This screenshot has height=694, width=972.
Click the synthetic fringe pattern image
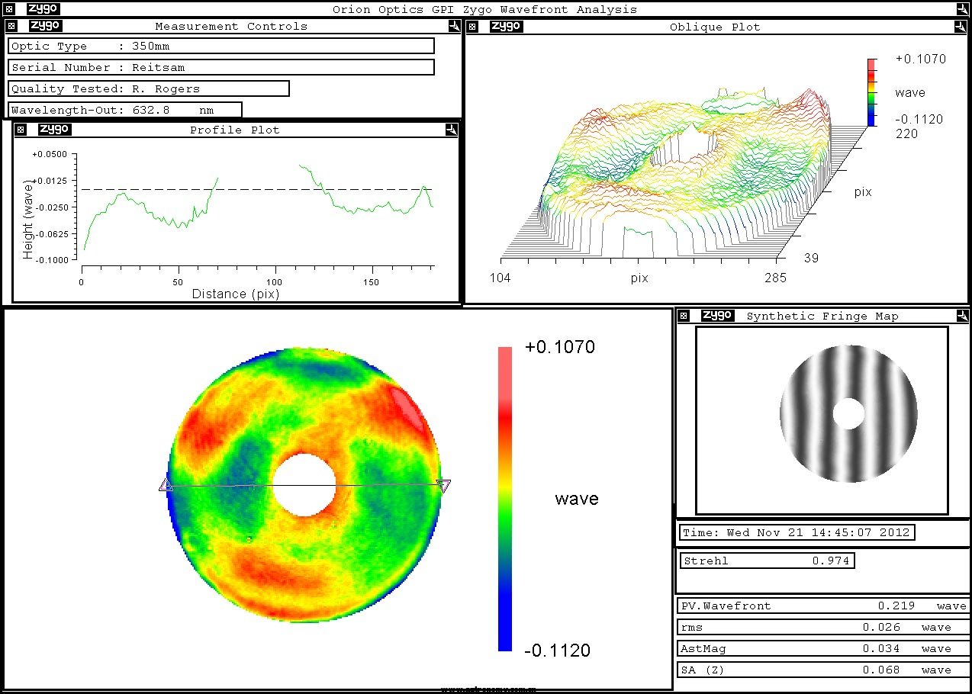point(848,414)
